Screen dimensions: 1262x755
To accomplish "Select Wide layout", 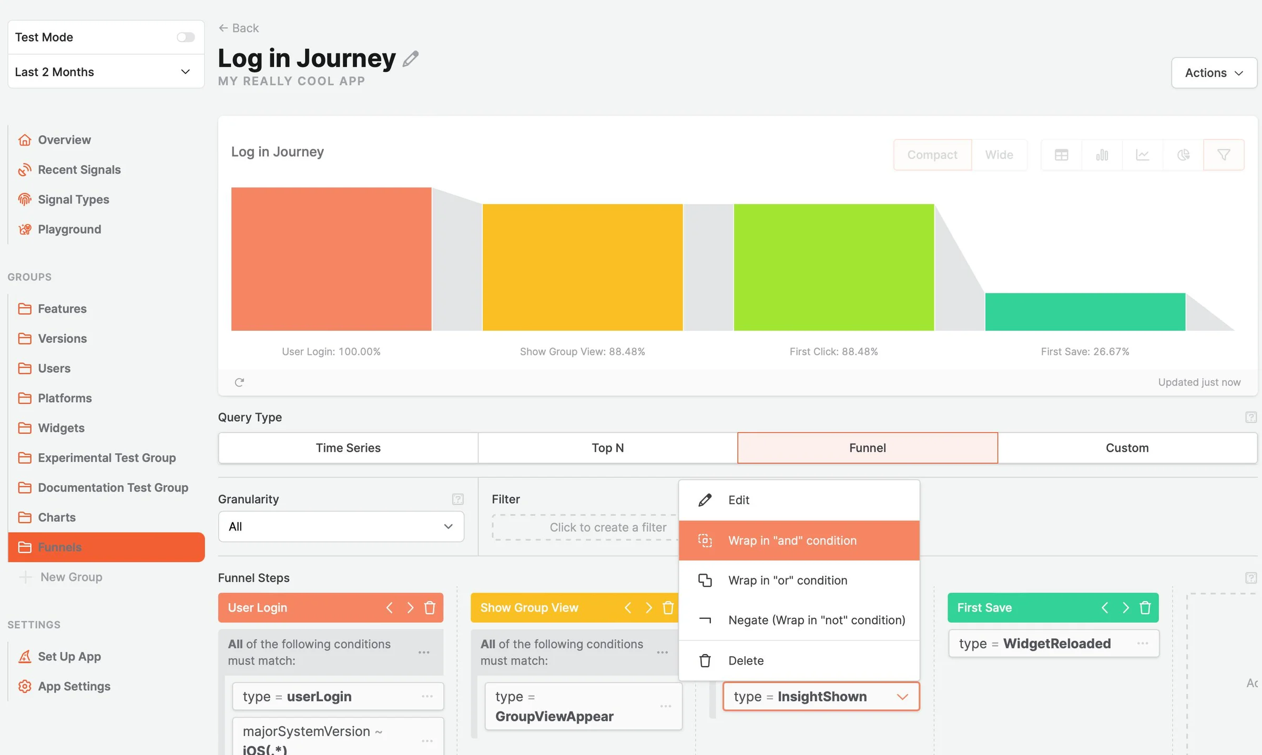I will pos(999,155).
